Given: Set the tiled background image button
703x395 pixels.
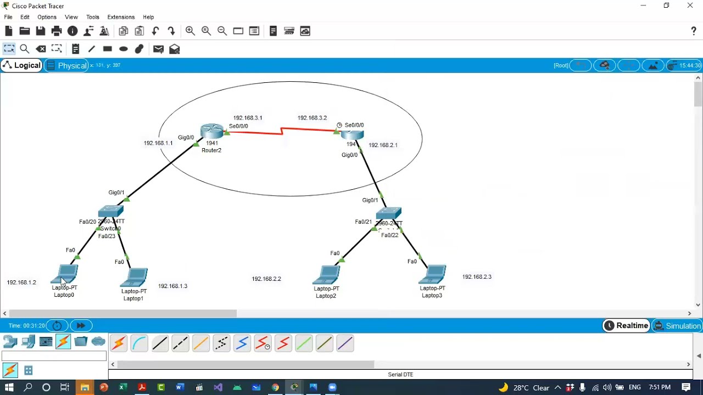Looking at the screenshot, I should click(653, 65).
